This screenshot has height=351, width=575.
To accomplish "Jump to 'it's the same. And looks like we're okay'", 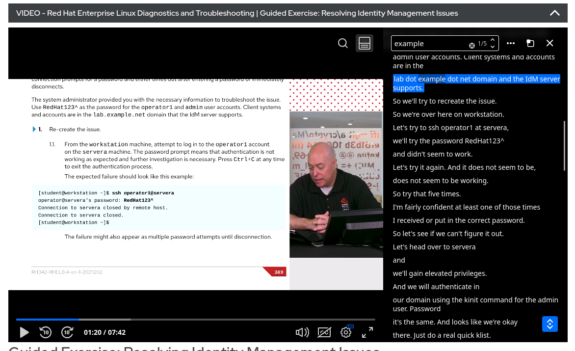I will (x=455, y=322).
